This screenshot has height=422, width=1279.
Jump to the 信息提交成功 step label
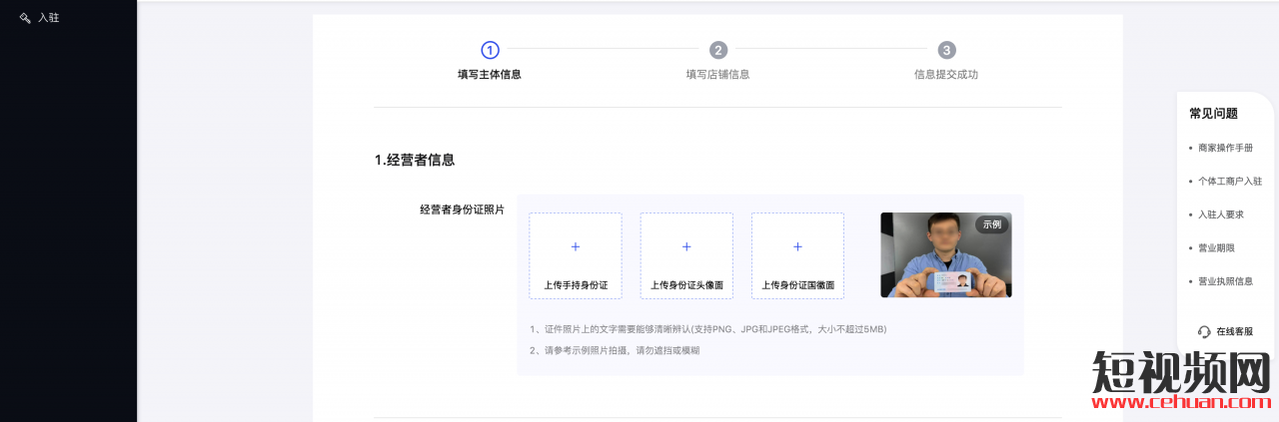click(x=946, y=74)
